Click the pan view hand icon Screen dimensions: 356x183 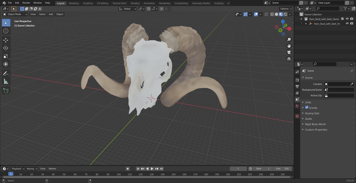click(x=289, y=46)
